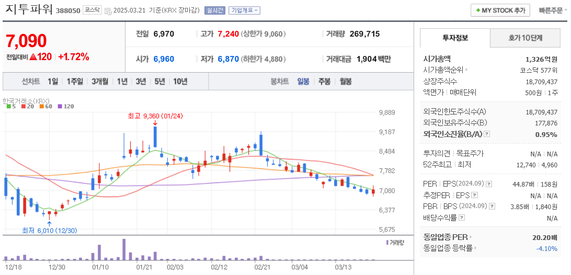Open the 기업개요 dropdown

(244, 10)
